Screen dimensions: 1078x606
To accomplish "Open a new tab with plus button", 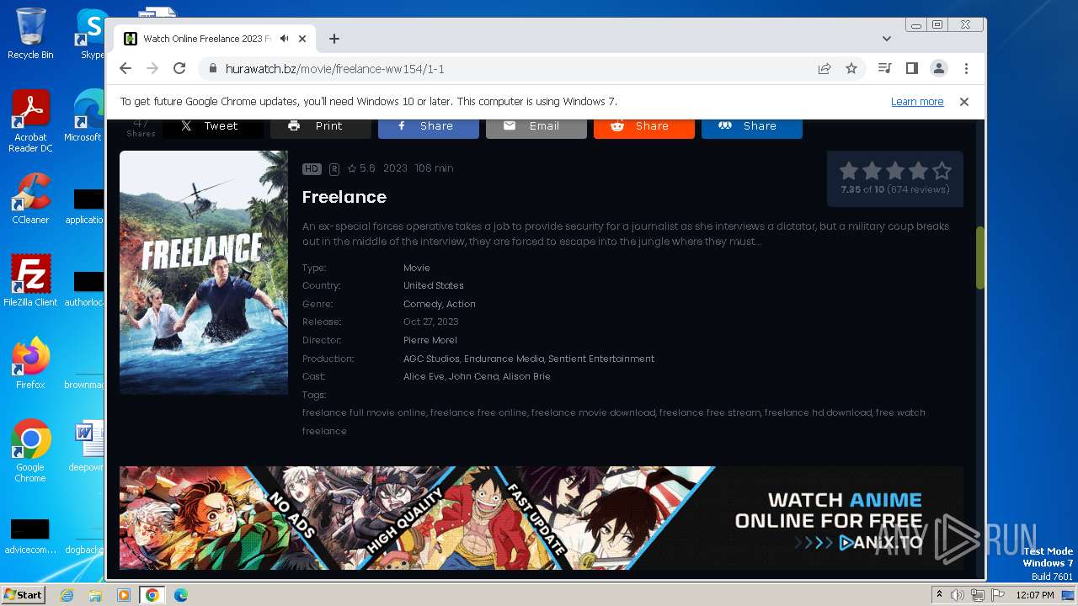I will 334,39.
